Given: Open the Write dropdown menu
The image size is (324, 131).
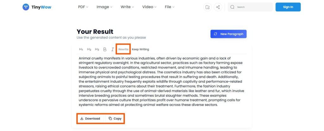Looking at the screenshot, I should click(x=127, y=7).
